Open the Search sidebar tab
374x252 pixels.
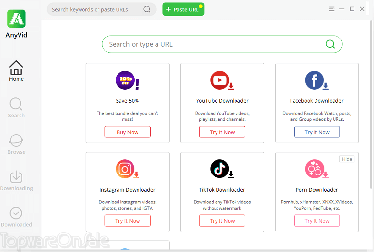click(16, 108)
